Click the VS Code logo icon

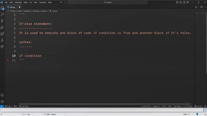pyautogui.click(x=2, y=2)
